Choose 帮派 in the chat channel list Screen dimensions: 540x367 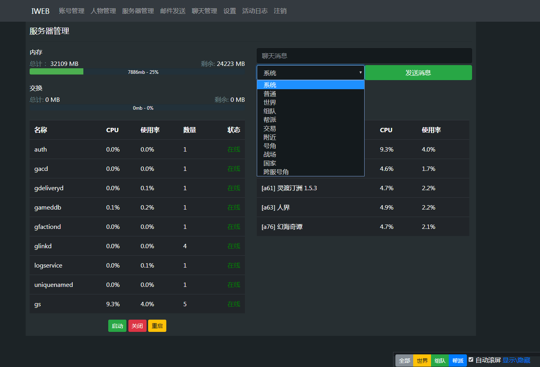pos(270,120)
